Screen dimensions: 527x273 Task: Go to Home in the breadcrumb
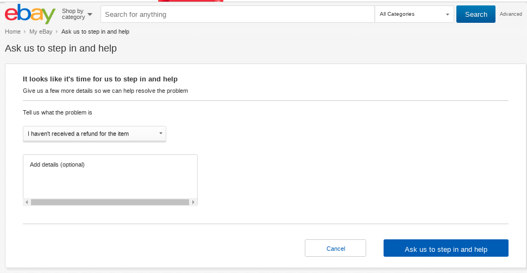point(12,31)
